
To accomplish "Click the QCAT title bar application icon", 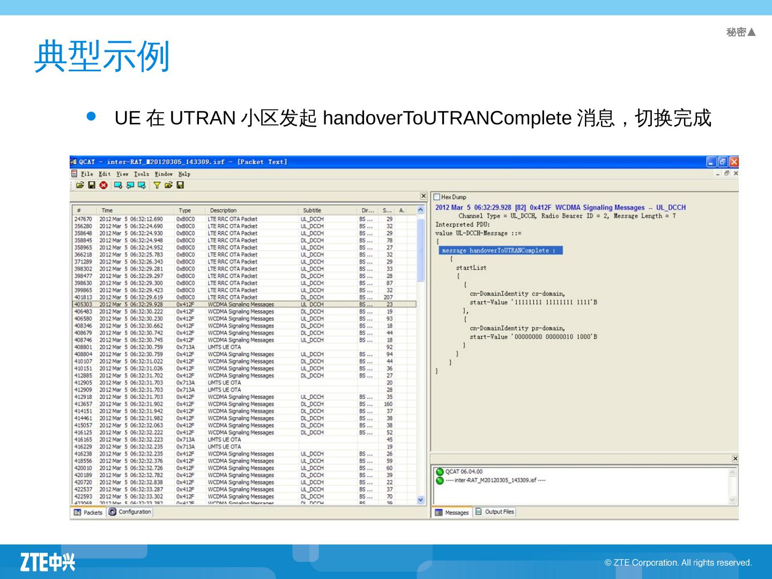I will (x=73, y=162).
